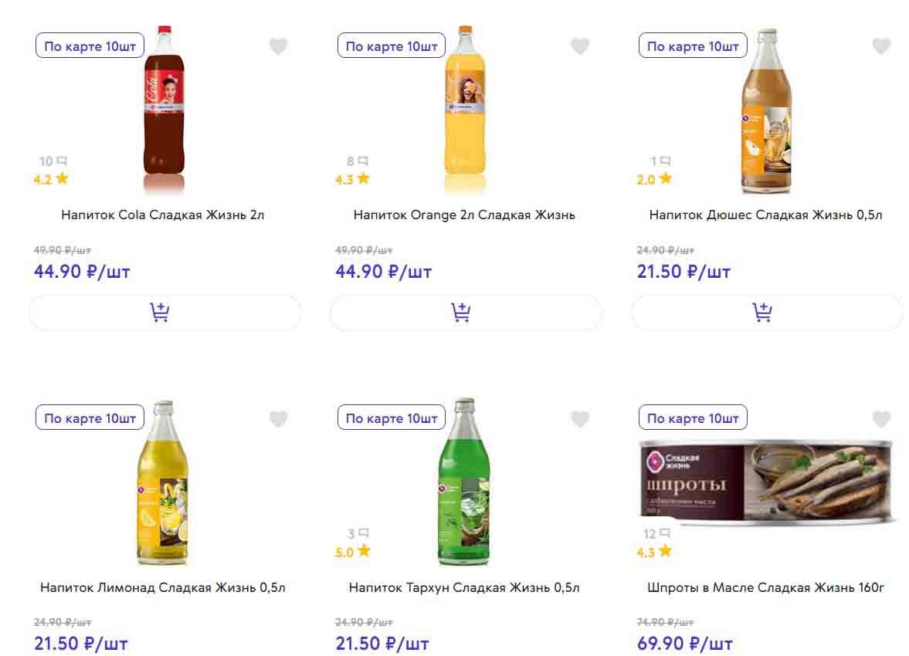Click Cola bottle product image
Viewport: 909px width, 656px height.
point(164,108)
